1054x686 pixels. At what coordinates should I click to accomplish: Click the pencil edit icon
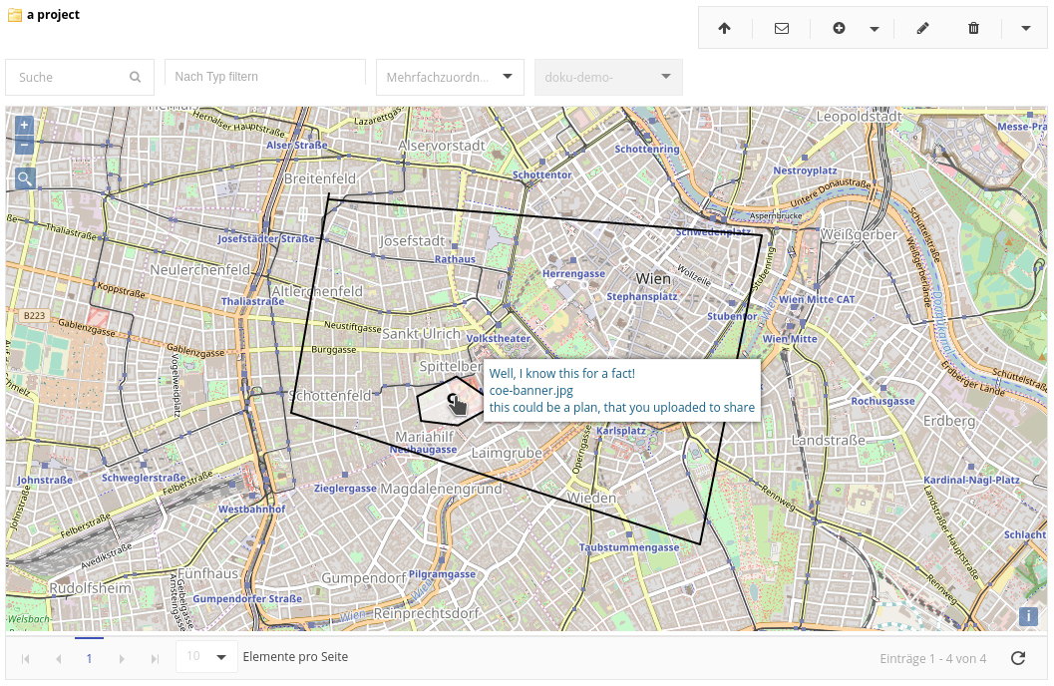[922, 29]
